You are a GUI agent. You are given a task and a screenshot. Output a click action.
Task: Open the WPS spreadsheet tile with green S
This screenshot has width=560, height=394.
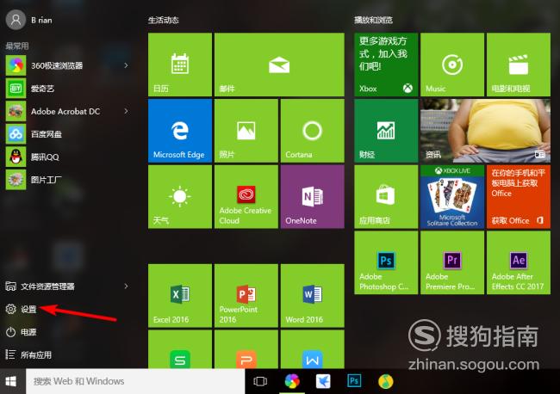tap(180, 349)
